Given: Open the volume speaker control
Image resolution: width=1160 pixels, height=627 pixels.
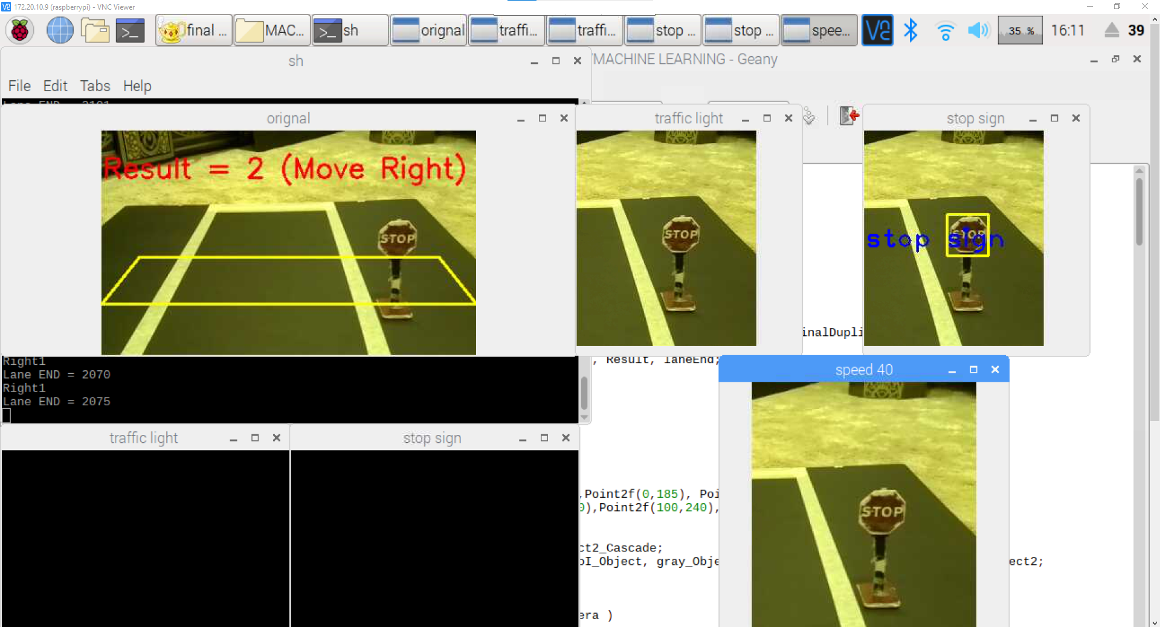Looking at the screenshot, I should tap(978, 30).
